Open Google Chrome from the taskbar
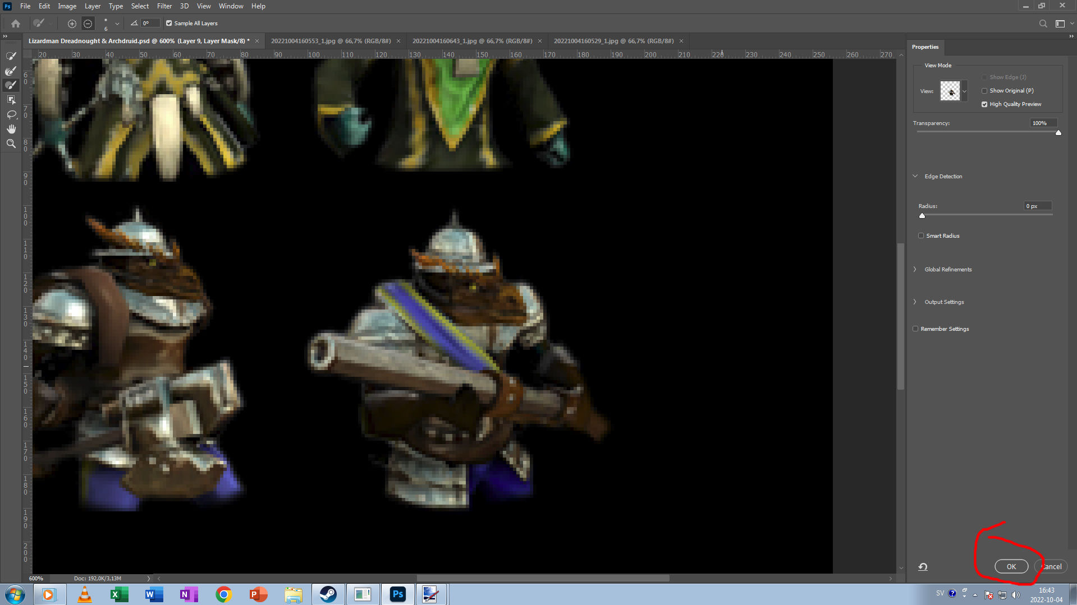Image resolution: width=1077 pixels, height=605 pixels. coord(223,594)
